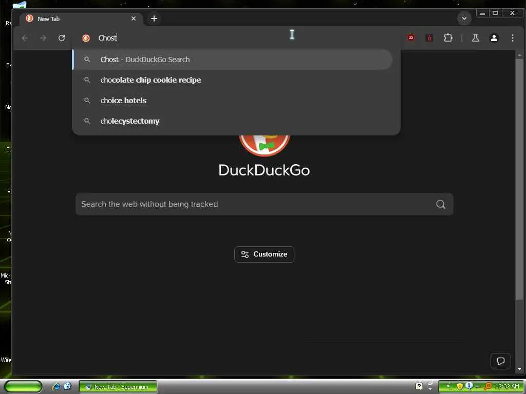526x394 pixels.
Task: Open the experiments flask icon
Action: point(475,38)
